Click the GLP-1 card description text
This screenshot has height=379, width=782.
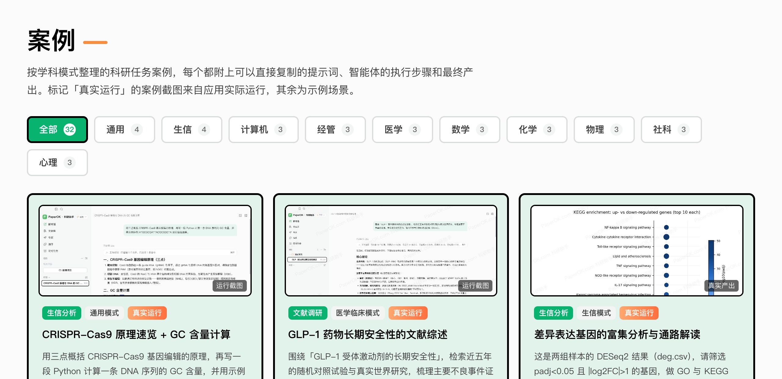[x=391, y=364]
